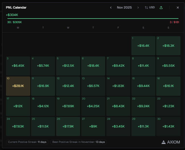Click the 3 / $181 losses summary
Viewport: 185px width, 150px height.
click(x=174, y=22)
